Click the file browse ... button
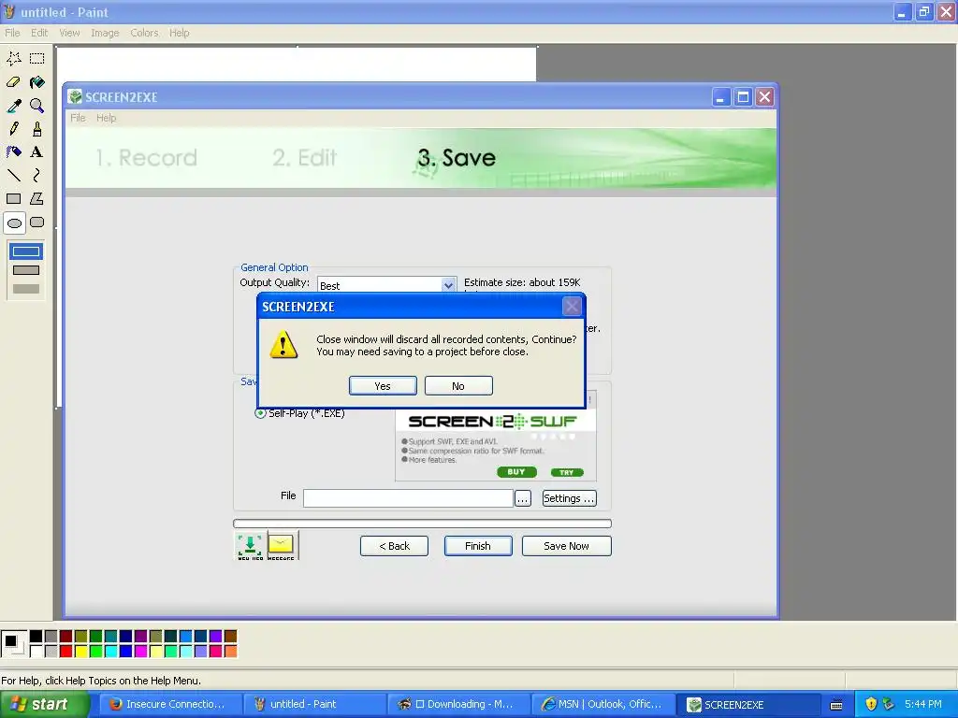The image size is (958, 718). 523,498
